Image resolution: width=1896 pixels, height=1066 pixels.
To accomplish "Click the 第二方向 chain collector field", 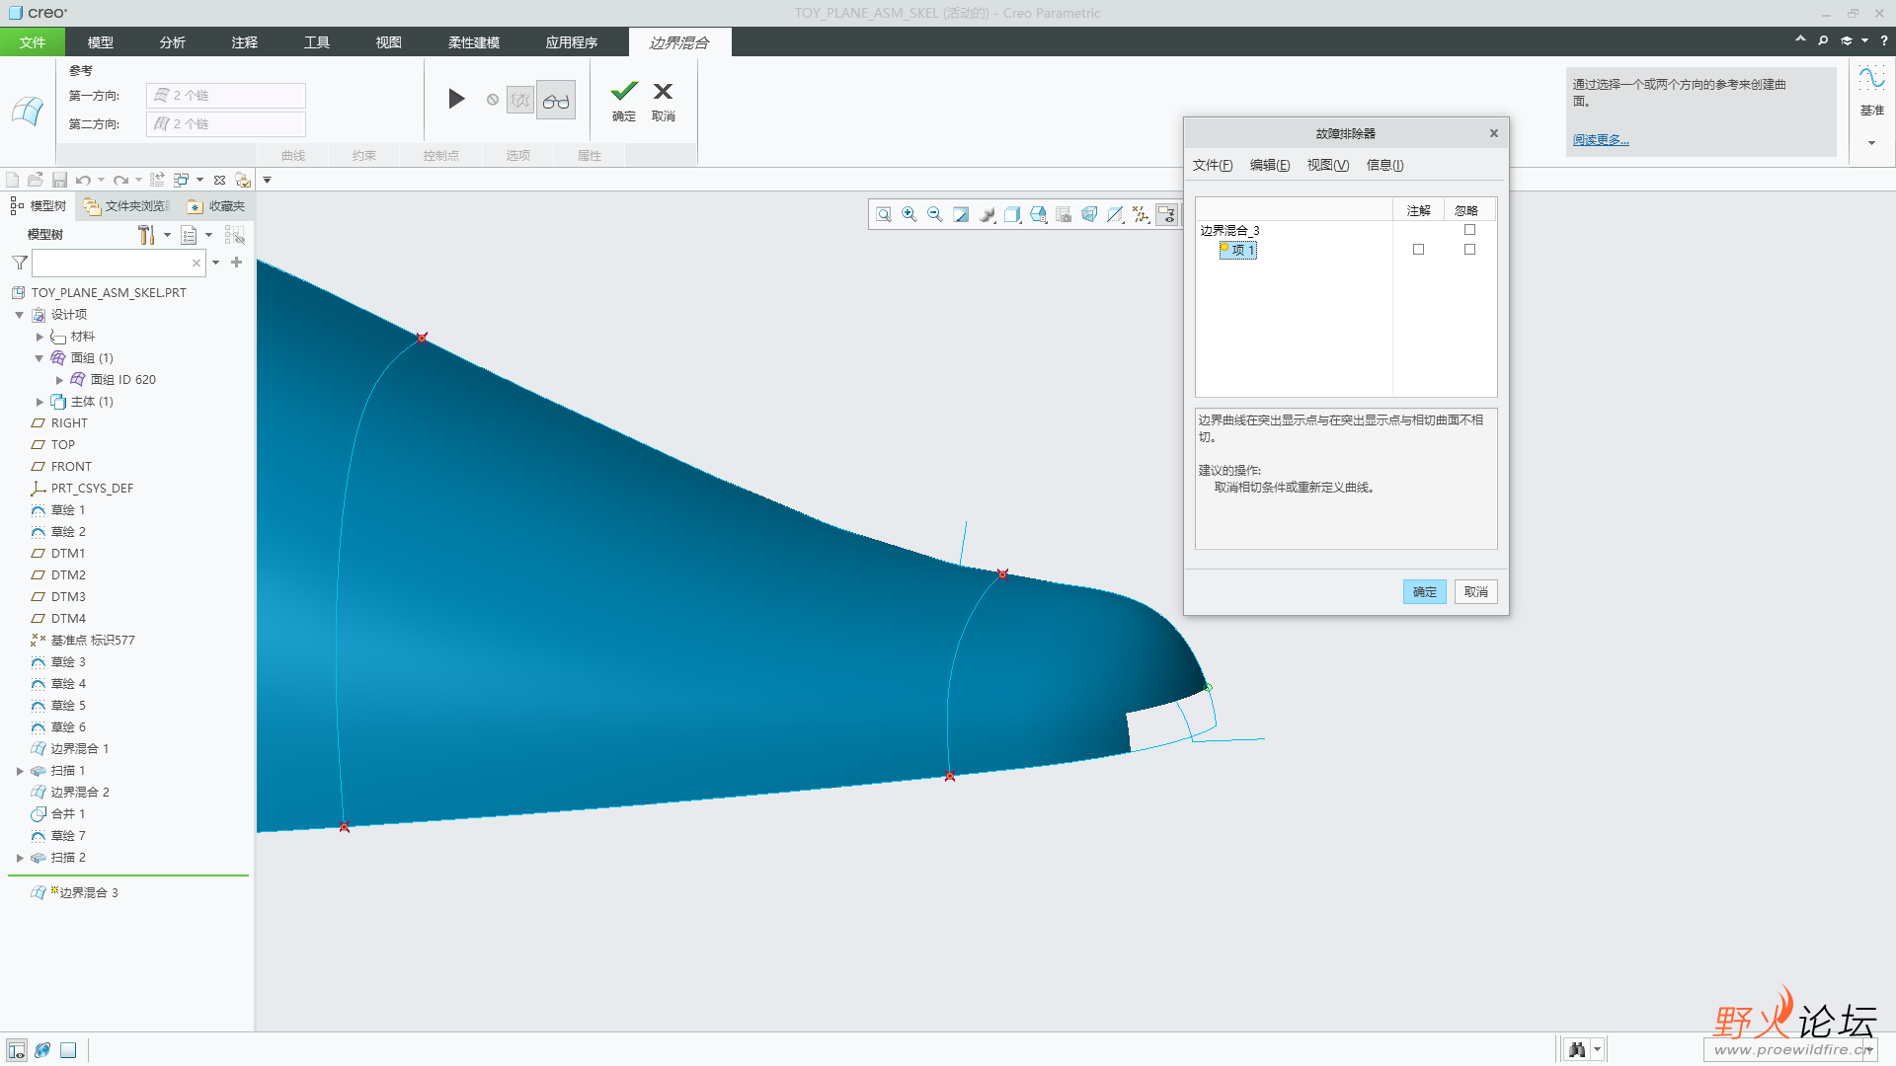I will pos(226,124).
